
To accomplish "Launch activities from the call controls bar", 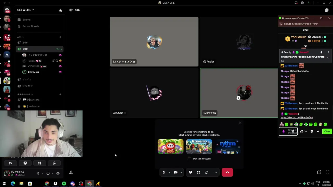I will click(x=198, y=172).
